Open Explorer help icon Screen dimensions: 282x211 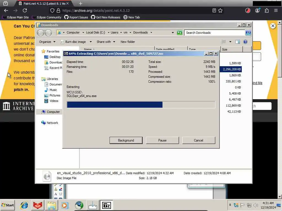coord(245,42)
